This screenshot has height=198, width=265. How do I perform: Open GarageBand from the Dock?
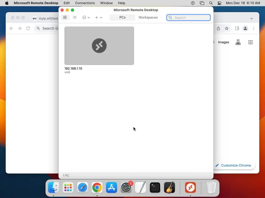(170, 187)
